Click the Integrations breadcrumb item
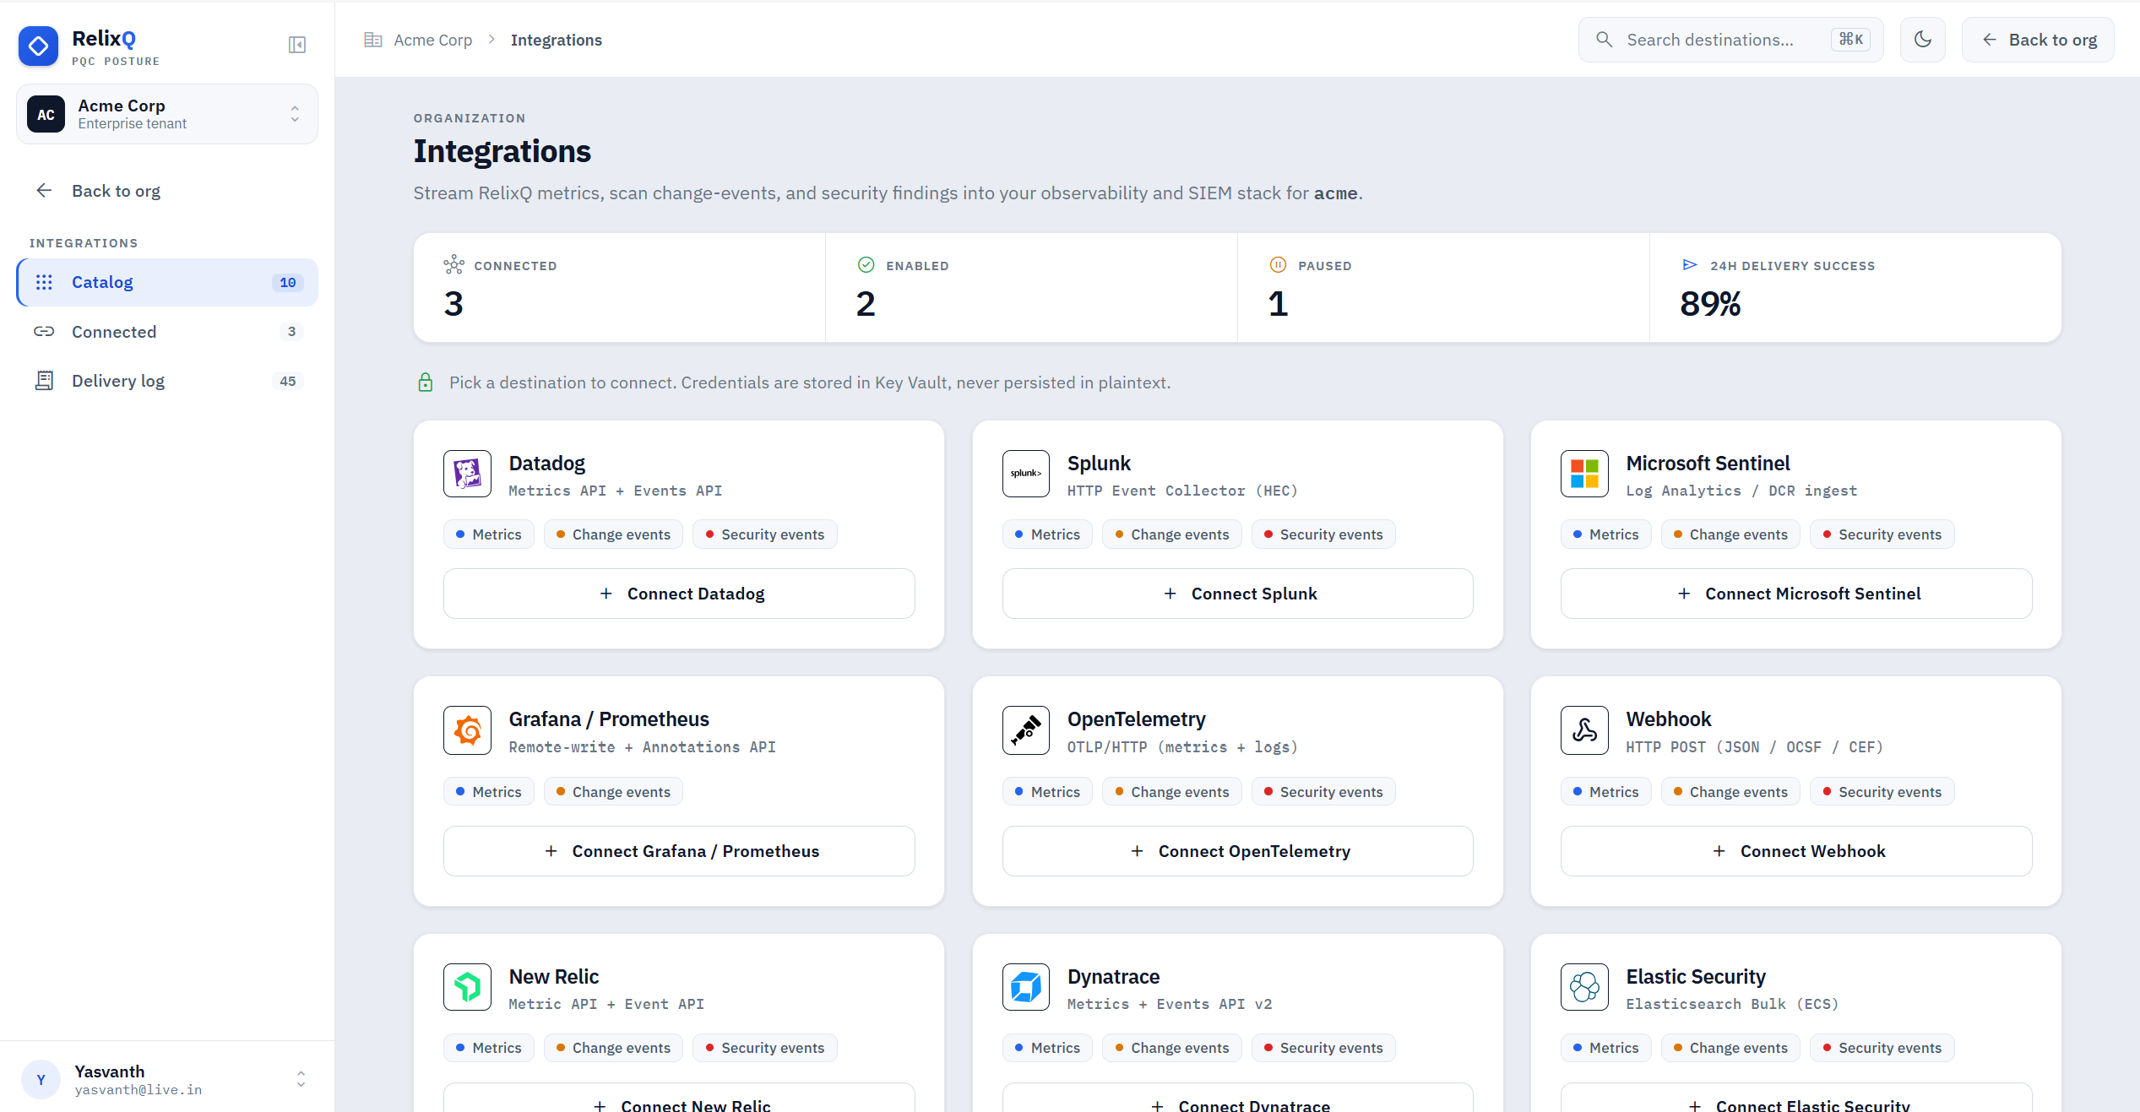 point(556,40)
